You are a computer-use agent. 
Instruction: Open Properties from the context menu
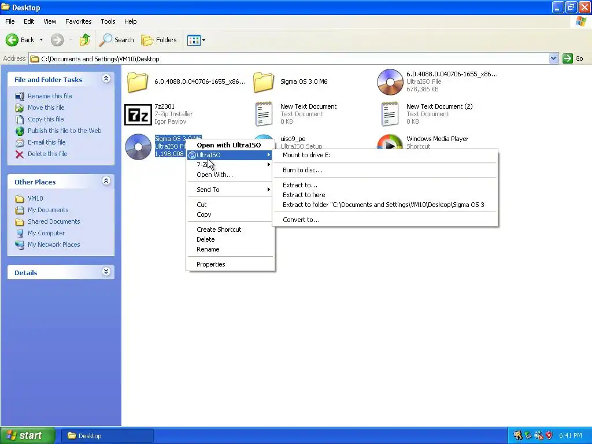[x=230, y=264]
